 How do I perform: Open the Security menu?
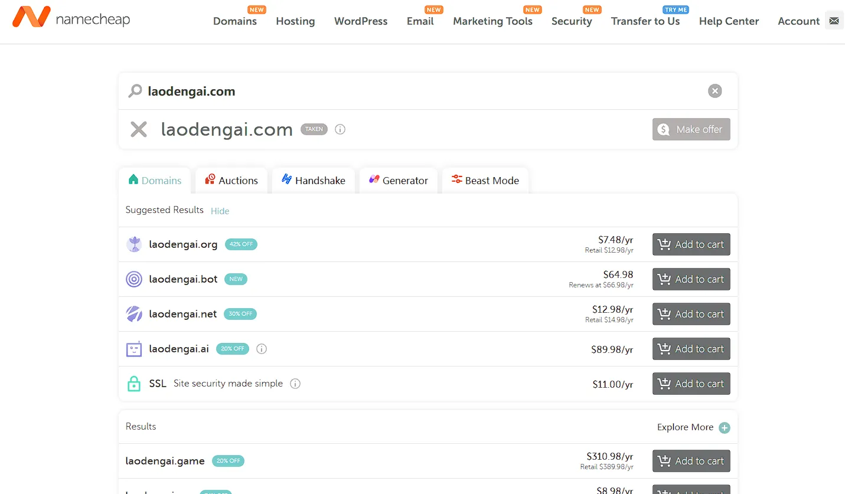point(572,21)
